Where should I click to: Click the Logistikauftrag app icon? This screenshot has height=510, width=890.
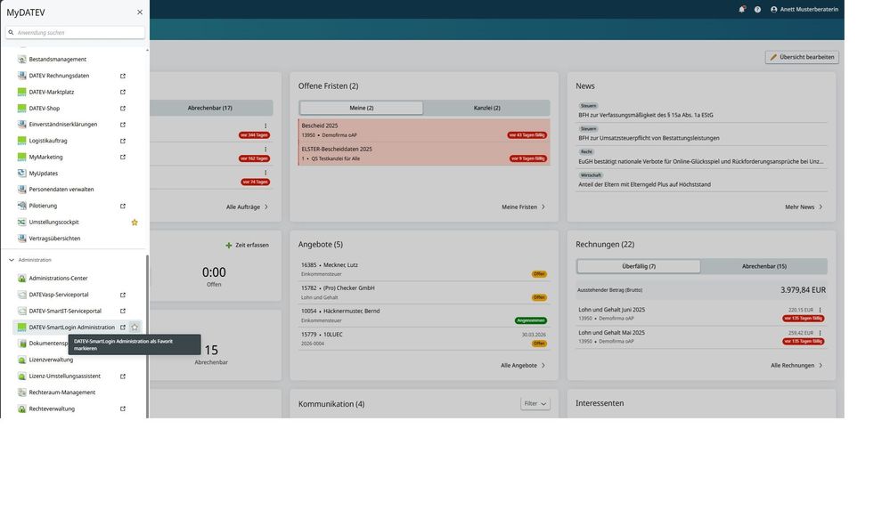[21, 141]
